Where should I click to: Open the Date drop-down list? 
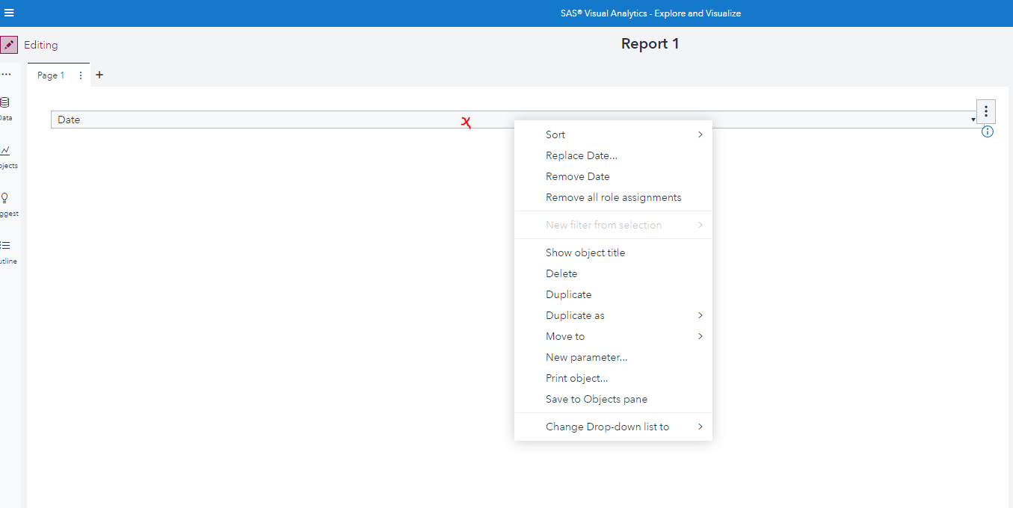tap(973, 119)
